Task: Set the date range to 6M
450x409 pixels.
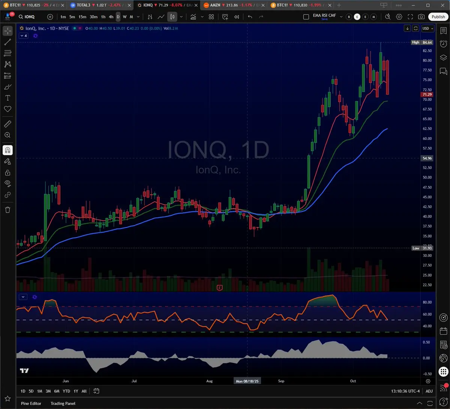Action: pos(57,391)
